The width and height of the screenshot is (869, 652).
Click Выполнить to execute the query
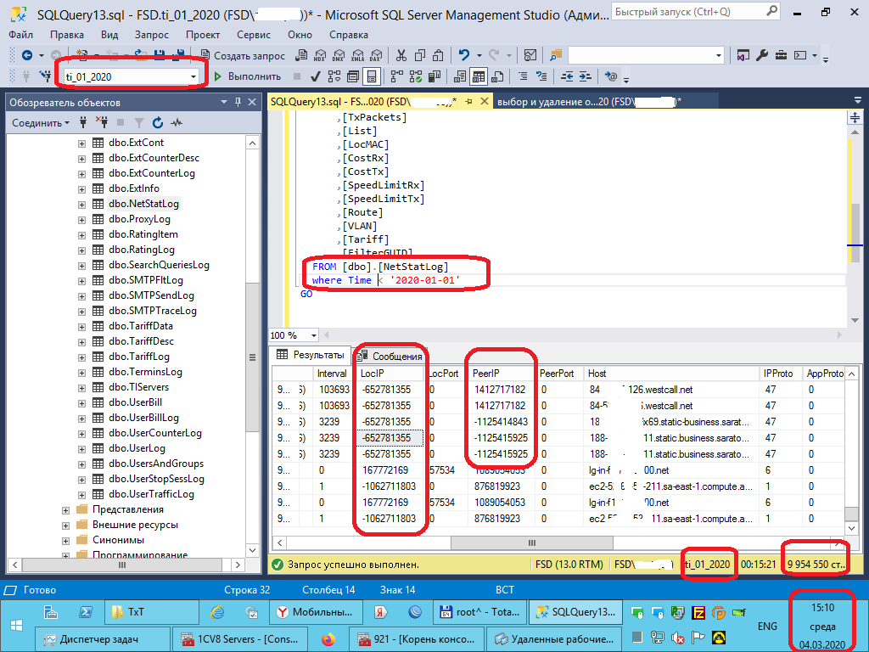(x=247, y=76)
